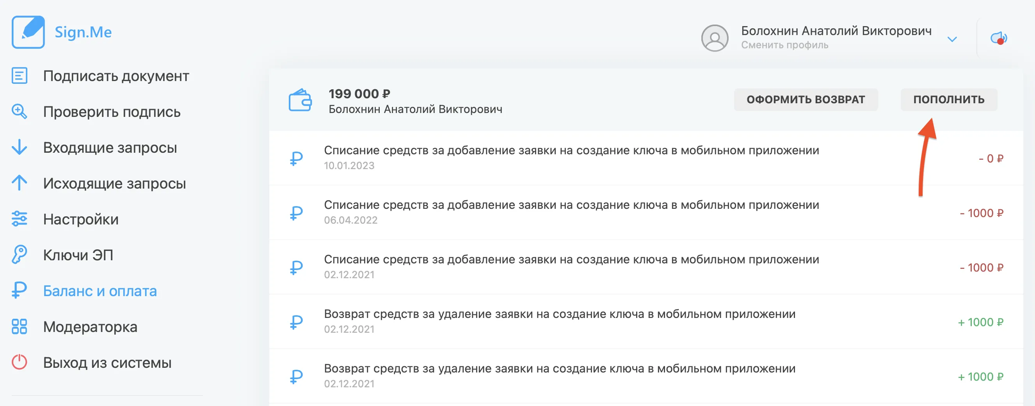Click the up arrow icon for Исходящие запросы
Viewport: 1035px width, 406px height.
pos(19,183)
